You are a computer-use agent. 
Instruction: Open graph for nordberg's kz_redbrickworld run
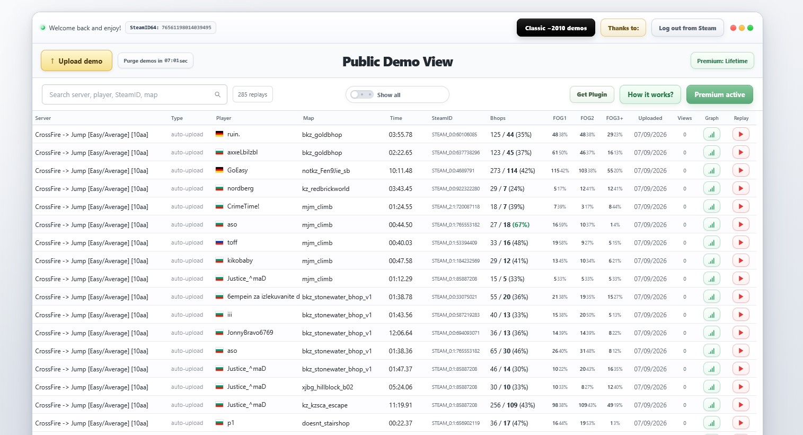click(x=711, y=188)
